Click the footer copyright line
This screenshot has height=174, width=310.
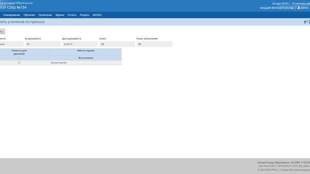point(284,170)
